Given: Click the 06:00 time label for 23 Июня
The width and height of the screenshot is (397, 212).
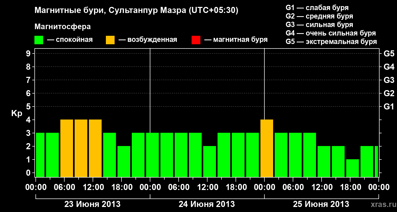Looking at the screenshot, I should coord(65,187).
